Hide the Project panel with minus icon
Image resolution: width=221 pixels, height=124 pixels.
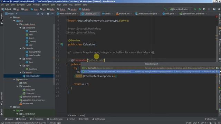click(52, 14)
